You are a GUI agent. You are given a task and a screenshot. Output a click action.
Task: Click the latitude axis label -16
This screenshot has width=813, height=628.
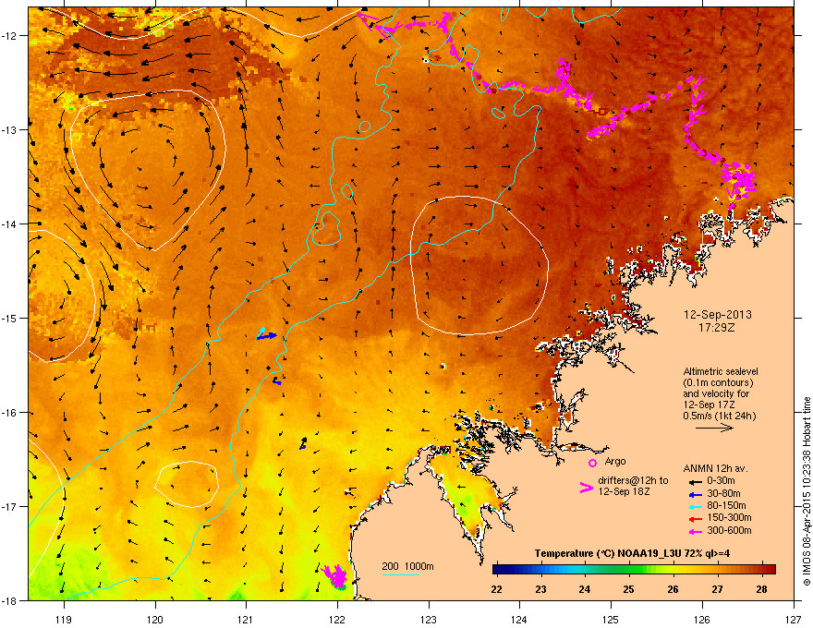[9, 413]
